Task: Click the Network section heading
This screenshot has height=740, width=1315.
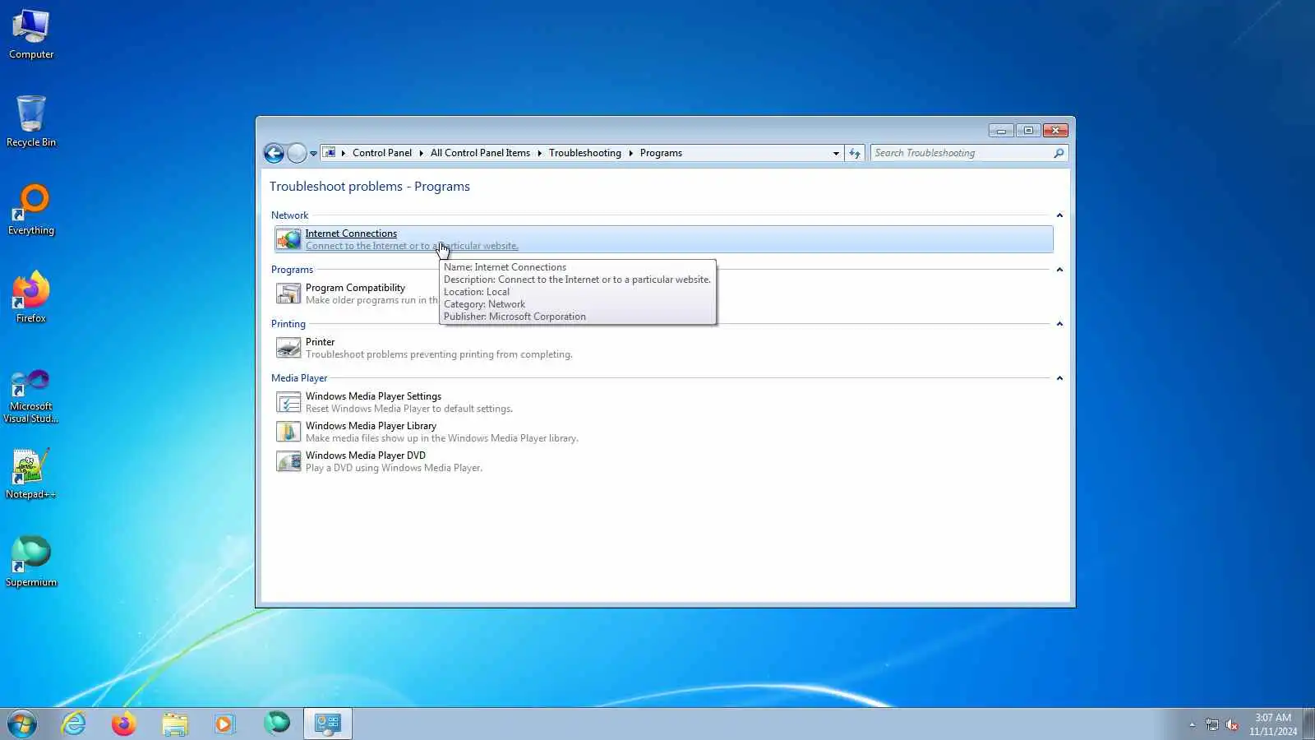Action: [289, 215]
